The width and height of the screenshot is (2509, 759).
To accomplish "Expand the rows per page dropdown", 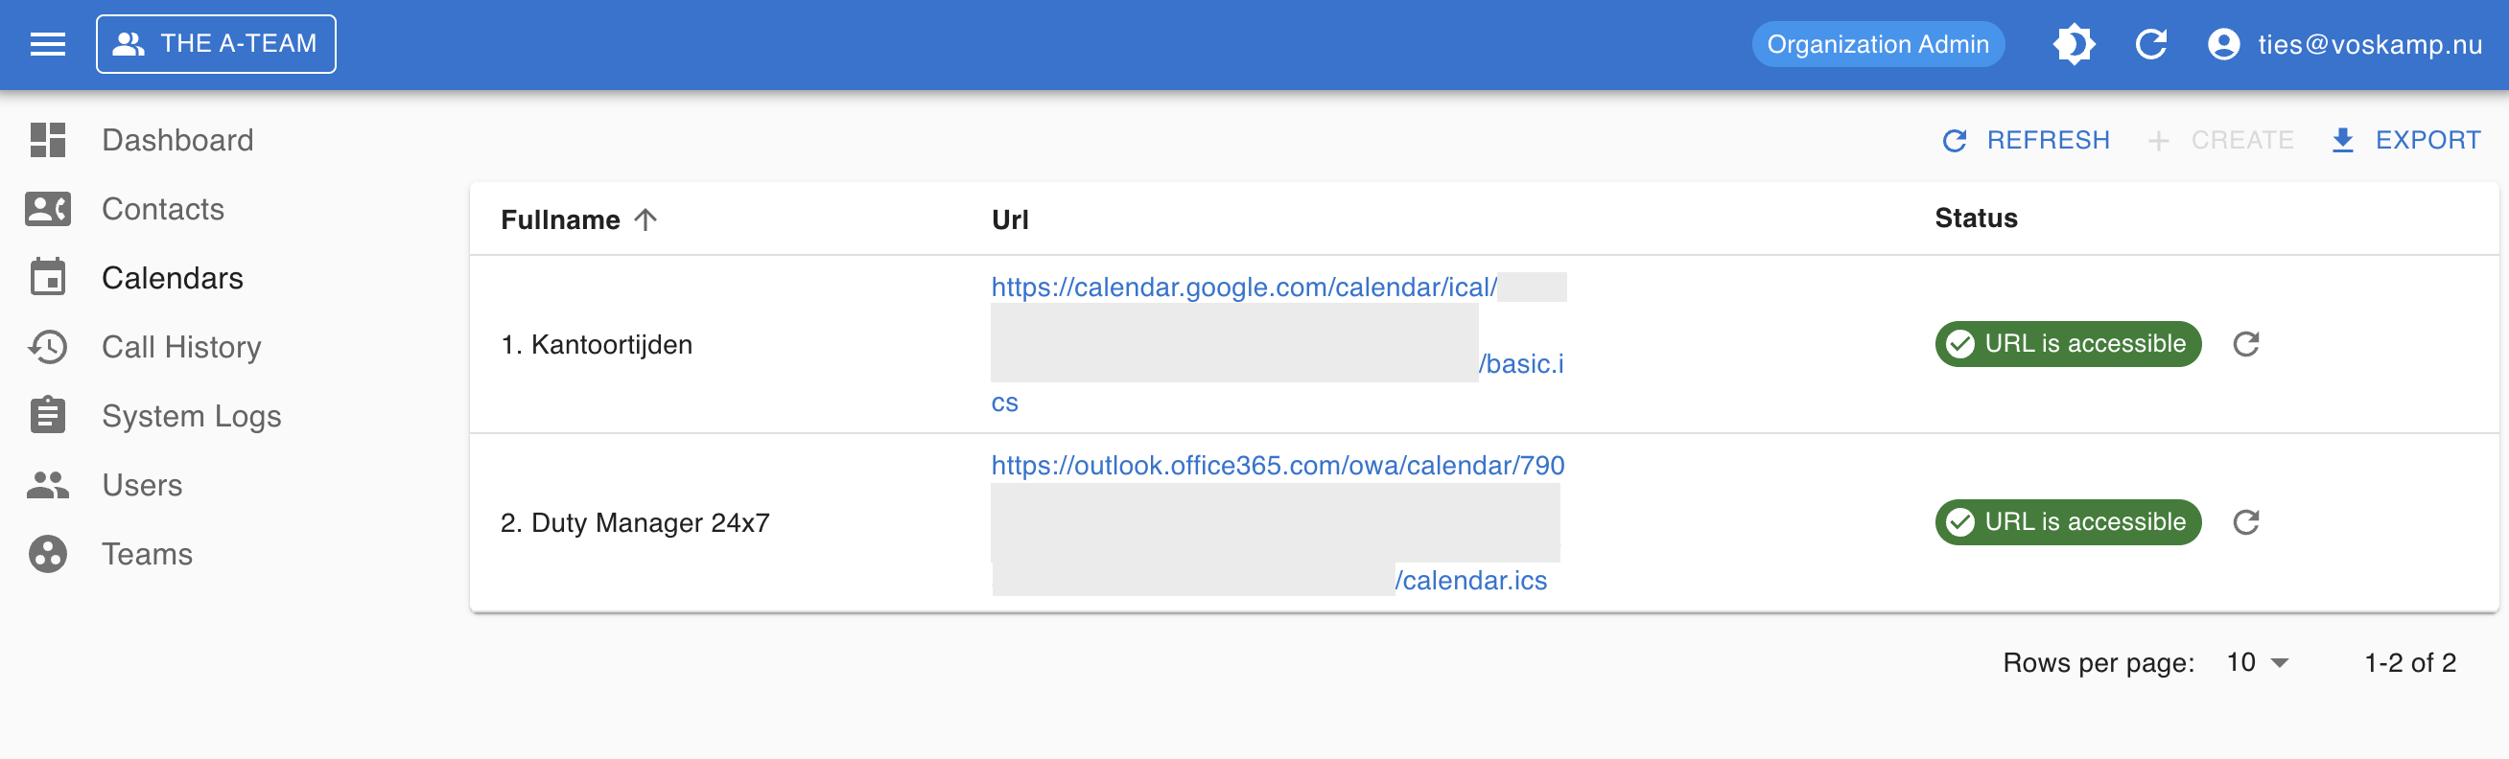I will click(x=2258, y=662).
